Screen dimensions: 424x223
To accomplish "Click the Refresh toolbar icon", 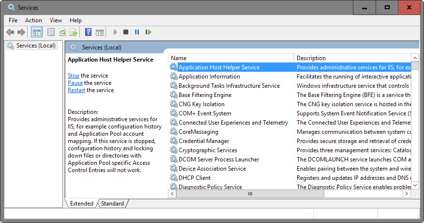I will pos(63,32).
